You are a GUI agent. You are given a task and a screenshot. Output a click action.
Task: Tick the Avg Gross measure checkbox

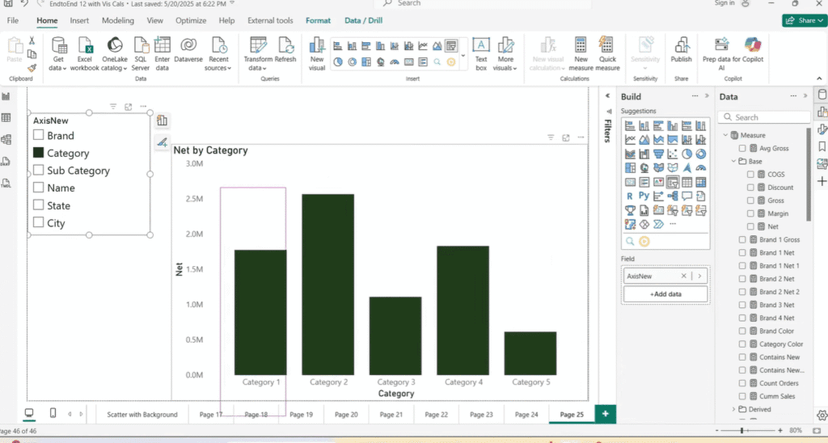point(742,149)
